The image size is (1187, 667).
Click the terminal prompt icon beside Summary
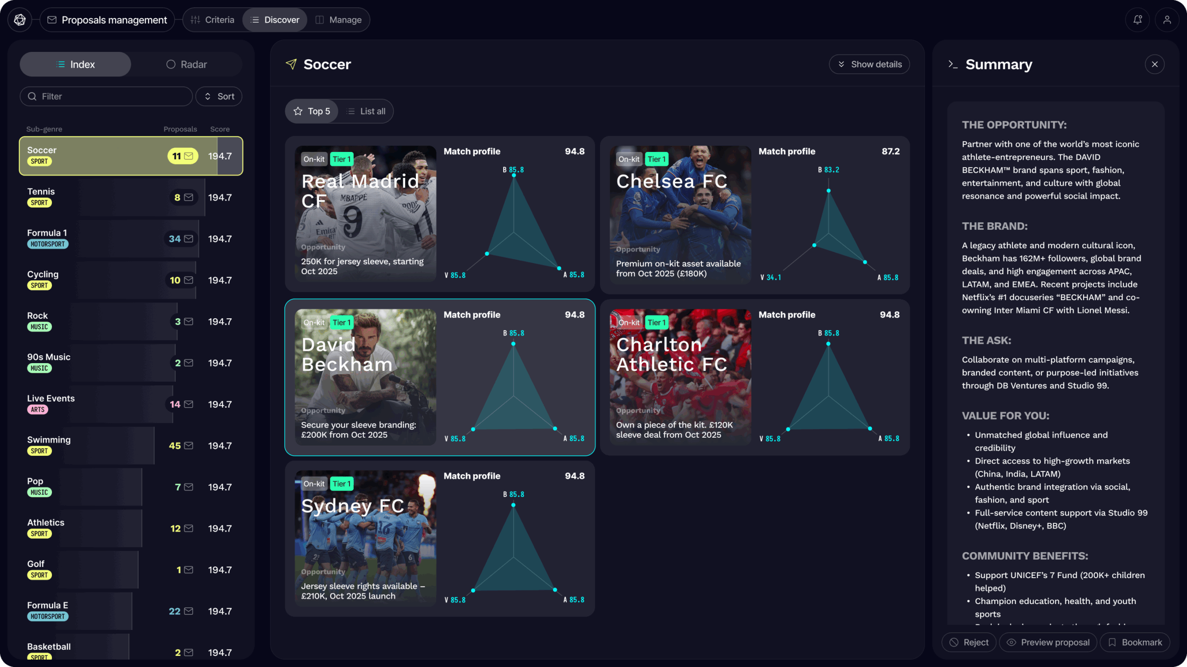pyautogui.click(x=953, y=64)
